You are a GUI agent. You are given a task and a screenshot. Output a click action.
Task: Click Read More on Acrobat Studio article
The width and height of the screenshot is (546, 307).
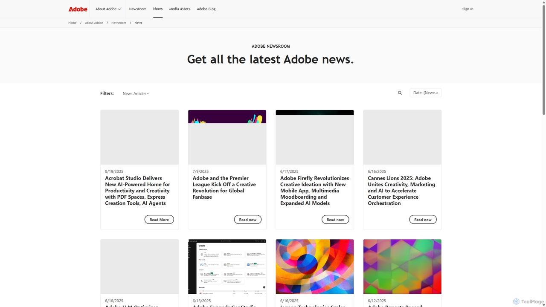click(159, 220)
